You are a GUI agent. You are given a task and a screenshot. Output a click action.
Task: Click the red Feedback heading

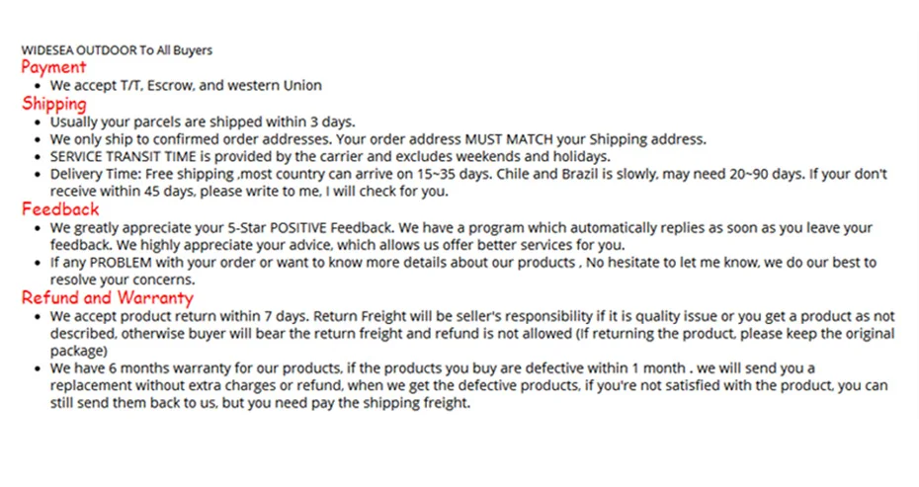click(x=60, y=209)
